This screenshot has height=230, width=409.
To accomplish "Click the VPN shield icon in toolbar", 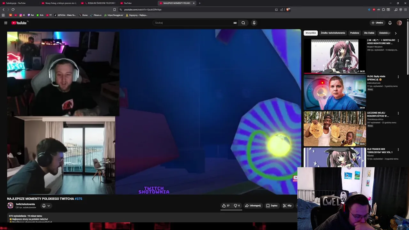I will pos(401,10).
